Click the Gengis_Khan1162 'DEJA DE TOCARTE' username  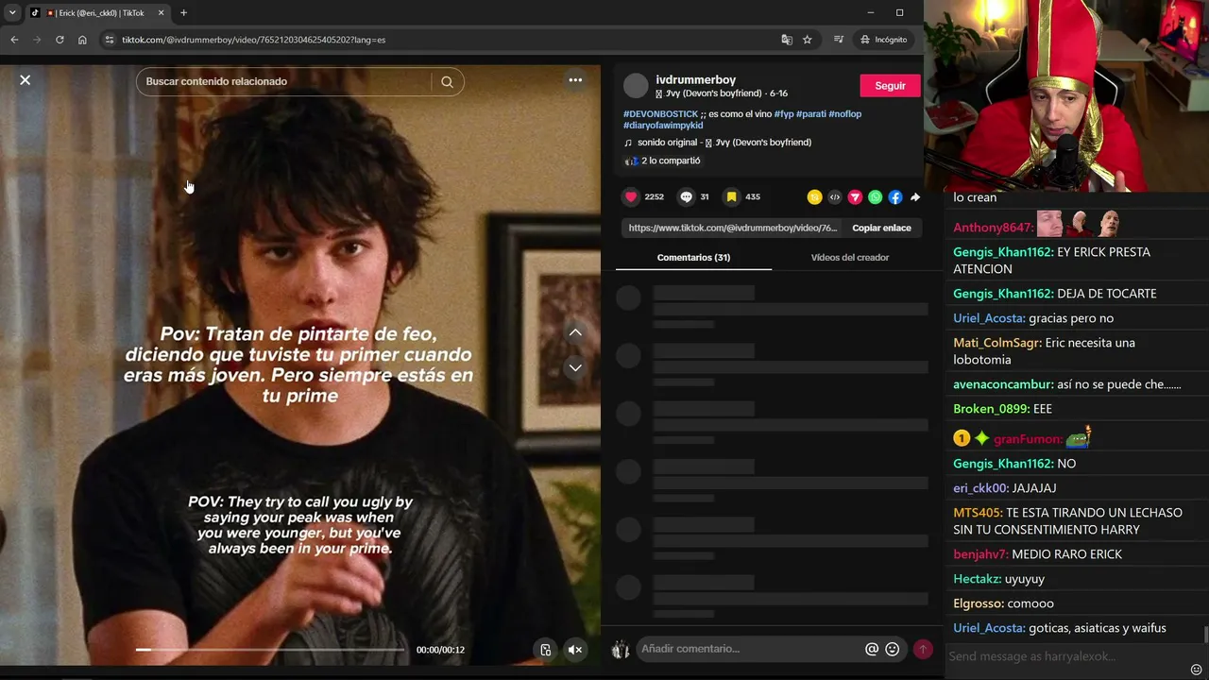(1003, 294)
